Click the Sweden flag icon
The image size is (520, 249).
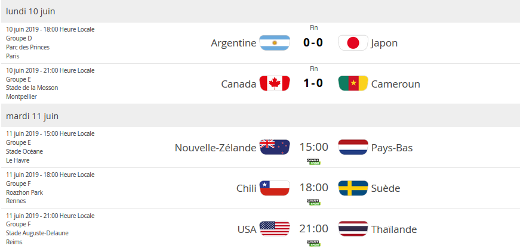pyautogui.click(x=353, y=188)
